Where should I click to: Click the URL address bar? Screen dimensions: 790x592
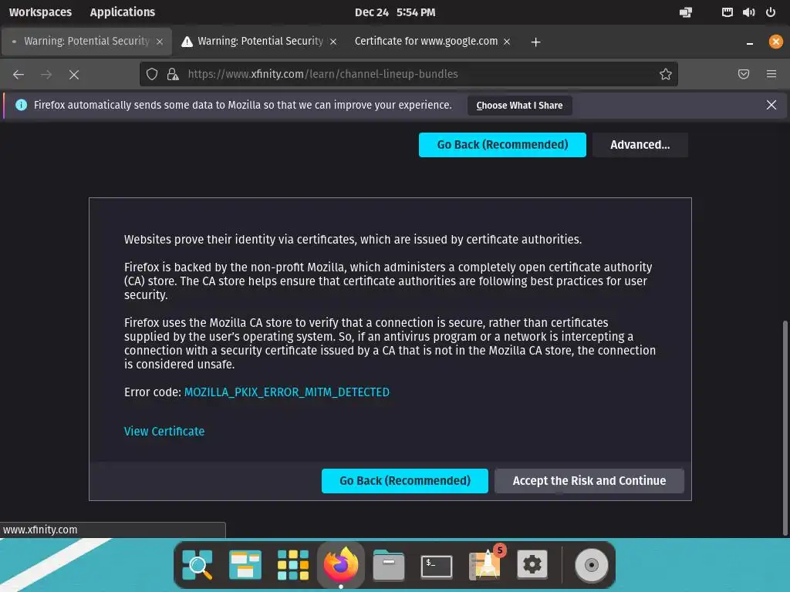[408, 75]
